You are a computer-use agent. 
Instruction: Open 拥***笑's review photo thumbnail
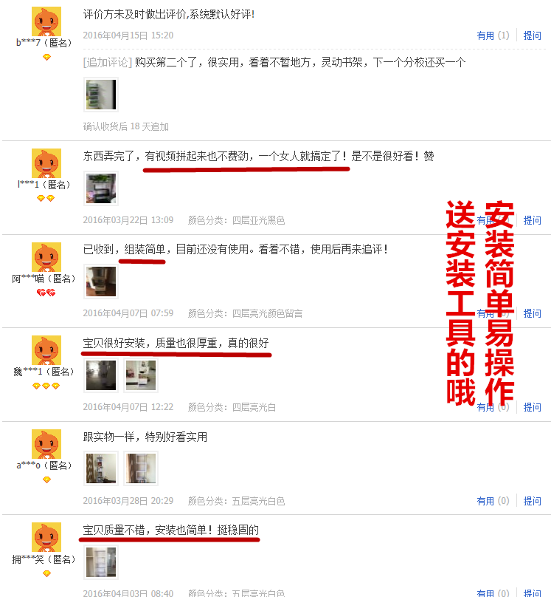click(101, 562)
